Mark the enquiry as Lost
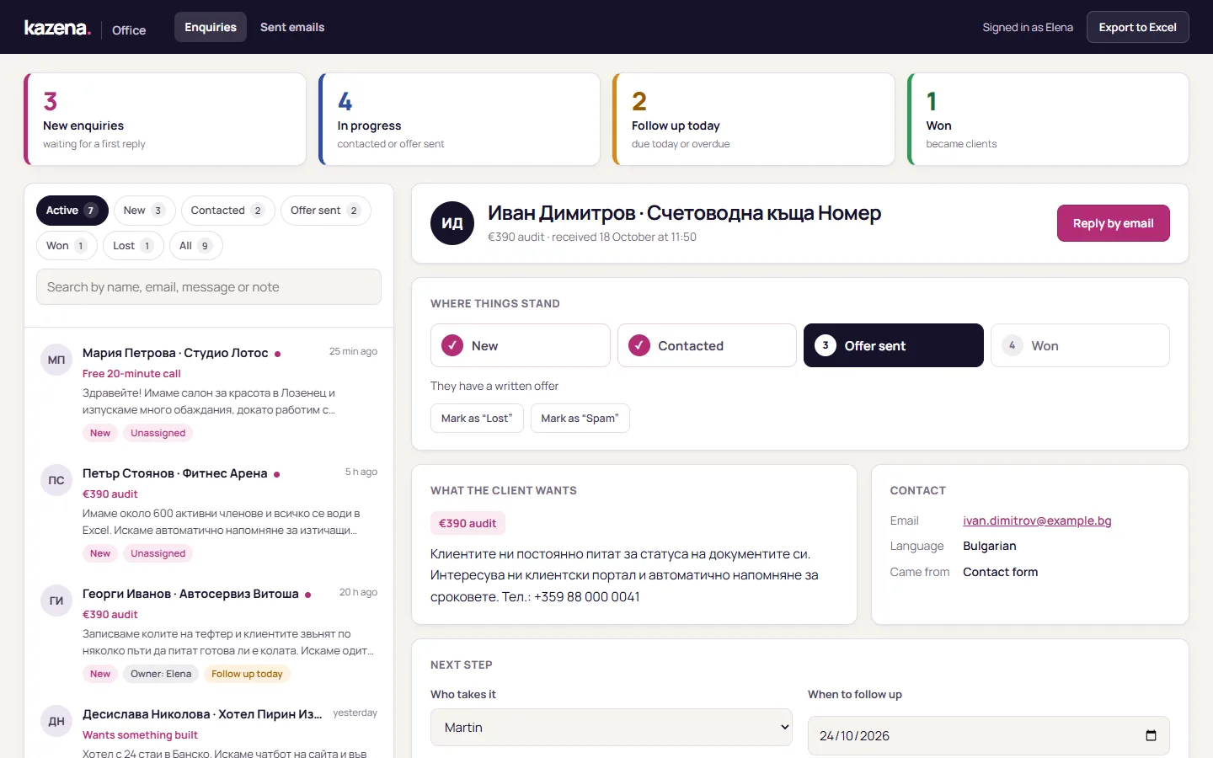 (477, 419)
